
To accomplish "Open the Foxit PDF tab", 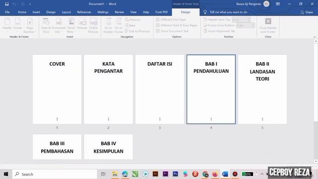I will point(161,12).
